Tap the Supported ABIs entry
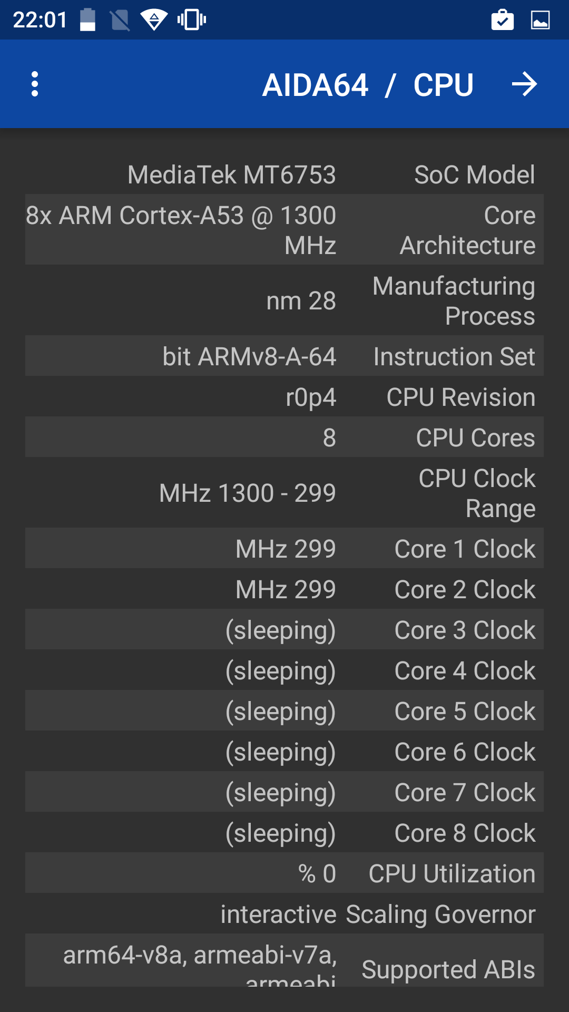Image resolution: width=569 pixels, height=1012 pixels. coord(284,965)
